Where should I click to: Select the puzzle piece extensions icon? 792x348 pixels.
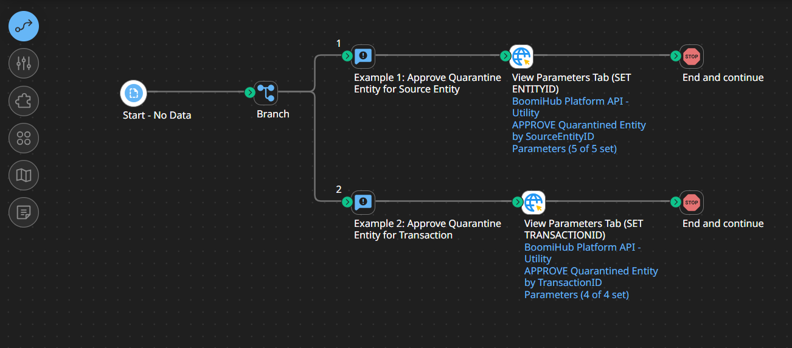tap(24, 101)
